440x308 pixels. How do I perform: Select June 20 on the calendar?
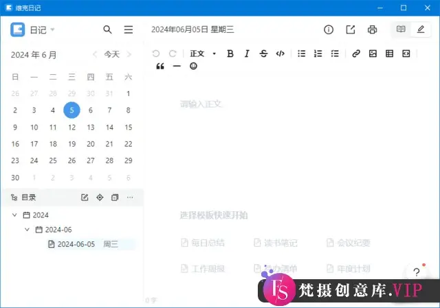91,144
